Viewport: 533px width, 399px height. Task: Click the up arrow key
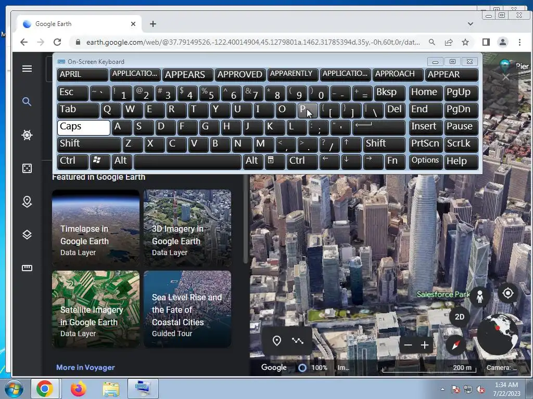(x=351, y=144)
